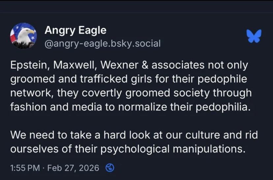Screen dimensions: 273x180
Task: Click the @angry-eagle.bsky.social handle
Action: click(102, 43)
